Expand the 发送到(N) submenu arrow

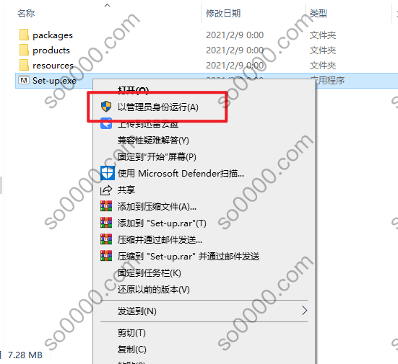304,310
